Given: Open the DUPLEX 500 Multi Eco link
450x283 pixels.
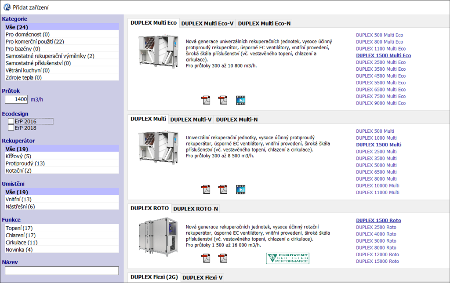Looking at the screenshot, I should (379, 35).
